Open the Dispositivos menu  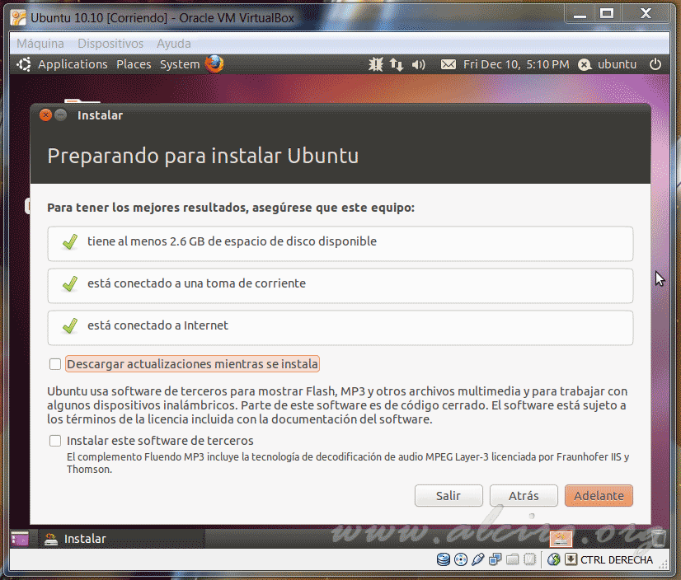pyautogui.click(x=110, y=44)
